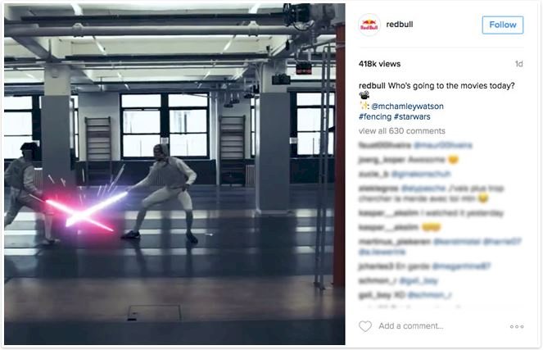Click the Add a comment field
This screenshot has width=543, height=350.
(410, 326)
